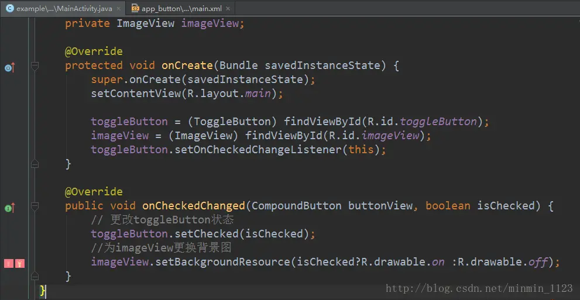
Task: Click the italic 'off' drawable reference
Action: point(538,262)
